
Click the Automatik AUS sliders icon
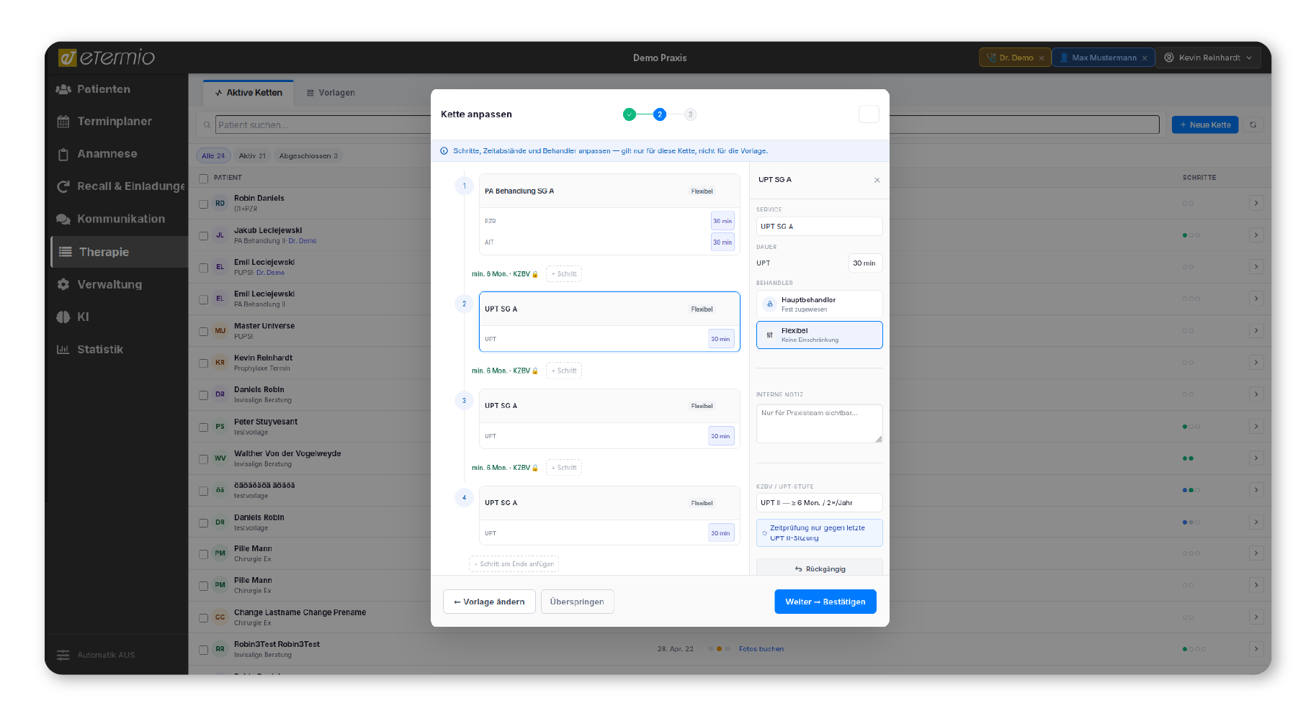click(x=63, y=655)
